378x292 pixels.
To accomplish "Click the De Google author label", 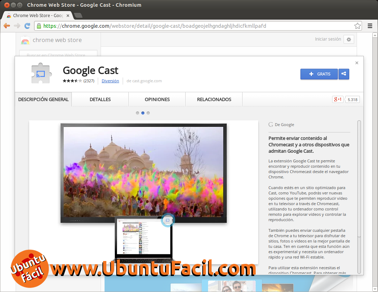I will 284,125.
